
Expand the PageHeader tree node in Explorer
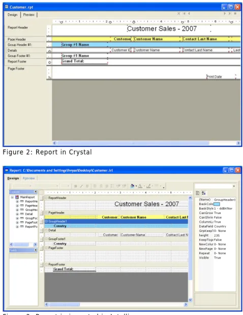pyautogui.click(x=17, y=206)
